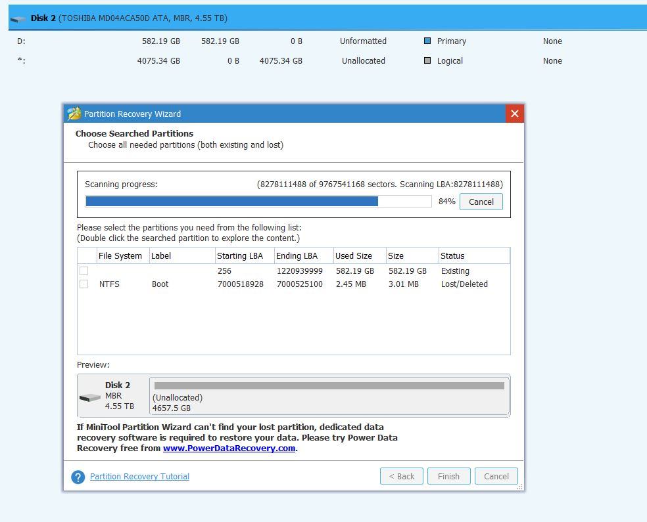Image resolution: width=647 pixels, height=522 pixels.
Task: Check the Existing partition row checkbox
Action: point(84,271)
